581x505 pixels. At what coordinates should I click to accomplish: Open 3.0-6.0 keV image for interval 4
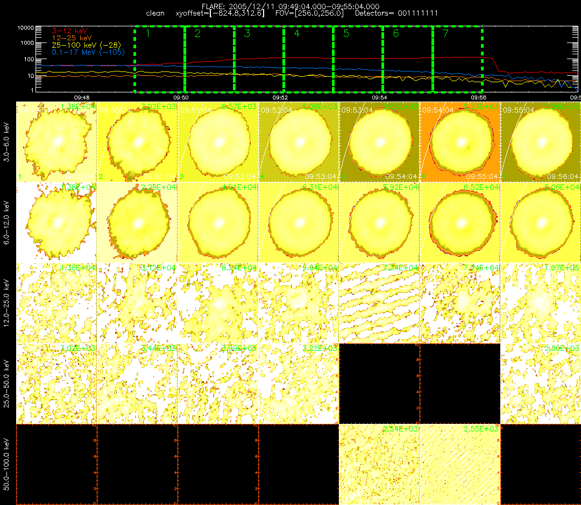click(299, 142)
